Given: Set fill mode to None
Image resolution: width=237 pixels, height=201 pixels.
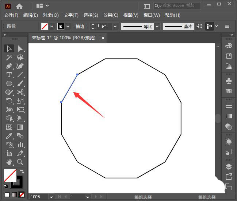Looking at the screenshot, I should click(22, 194).
